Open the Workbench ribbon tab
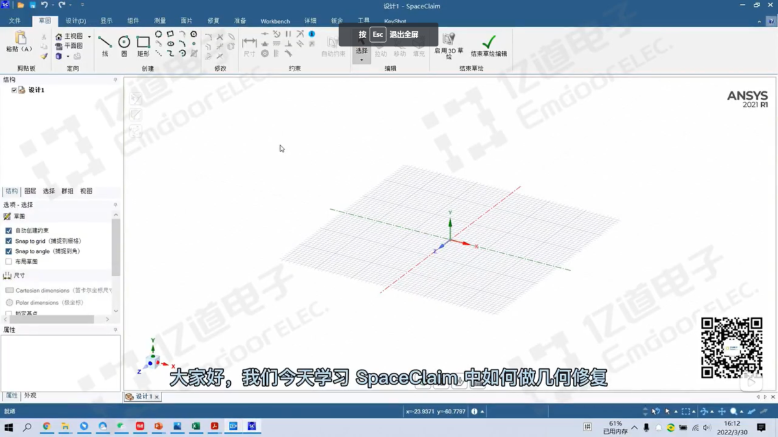Screen dimensions: 778x437 coord(275,21)
